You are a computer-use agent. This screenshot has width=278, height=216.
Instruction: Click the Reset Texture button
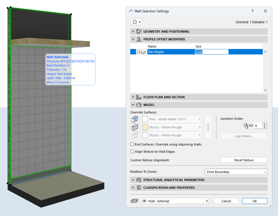(x=244, y=160)
